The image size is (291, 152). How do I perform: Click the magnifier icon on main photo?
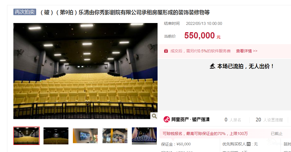click(x=154, y=116)
